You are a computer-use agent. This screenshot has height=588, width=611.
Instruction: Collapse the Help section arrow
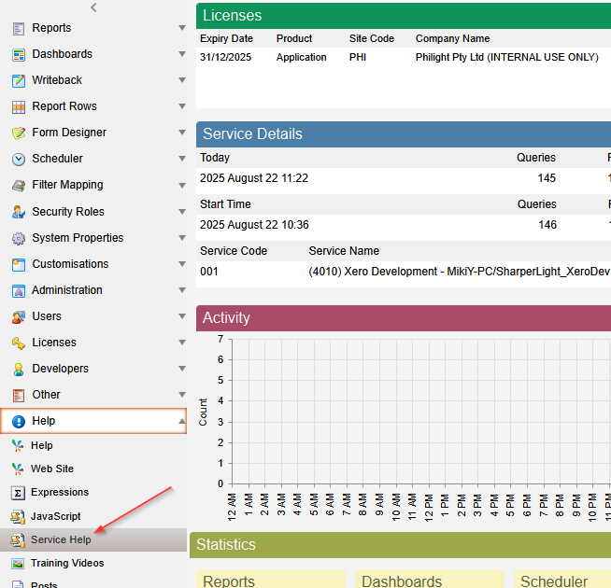182,421
